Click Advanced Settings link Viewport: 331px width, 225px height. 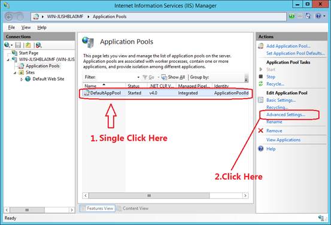tap(286, 115)
